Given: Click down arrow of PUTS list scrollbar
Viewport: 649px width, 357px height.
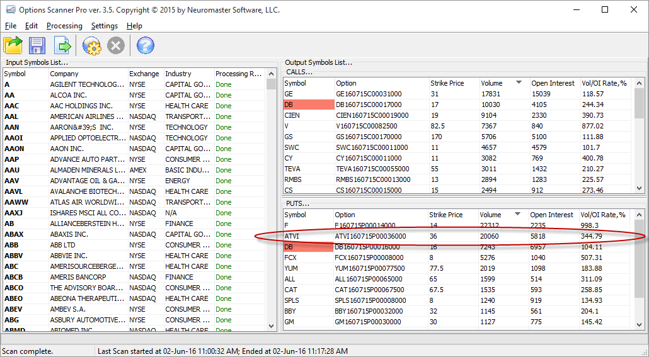Looking at the screenshot, I should pyautogui.click(x=639, y=325).
